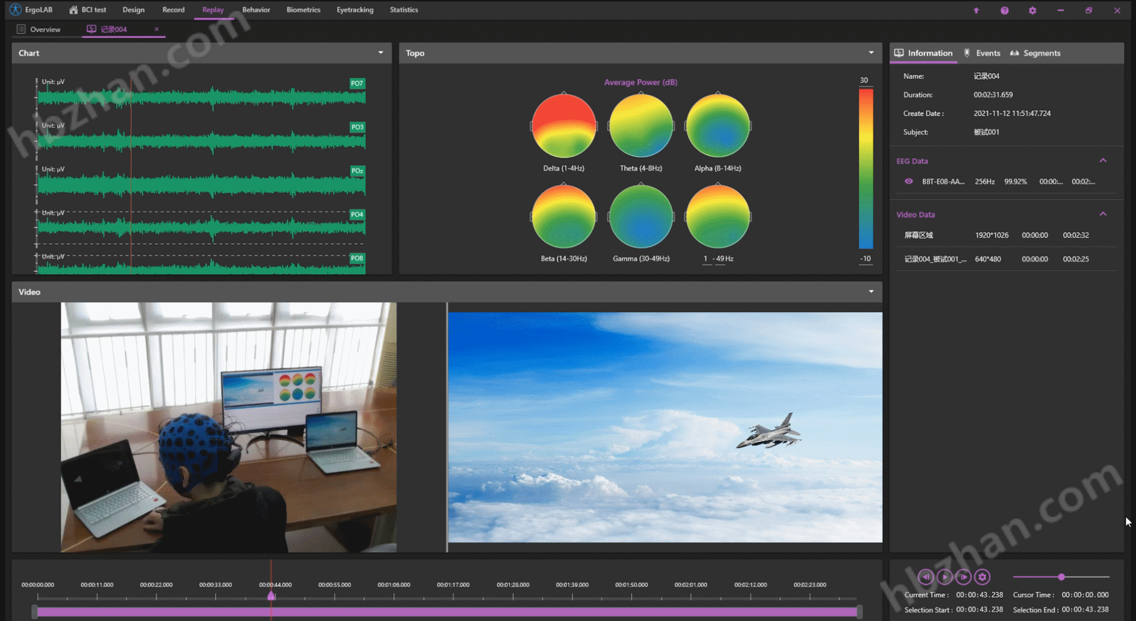Click the playback speed slider handle
1136x621 pixels.
(1061, 577)
